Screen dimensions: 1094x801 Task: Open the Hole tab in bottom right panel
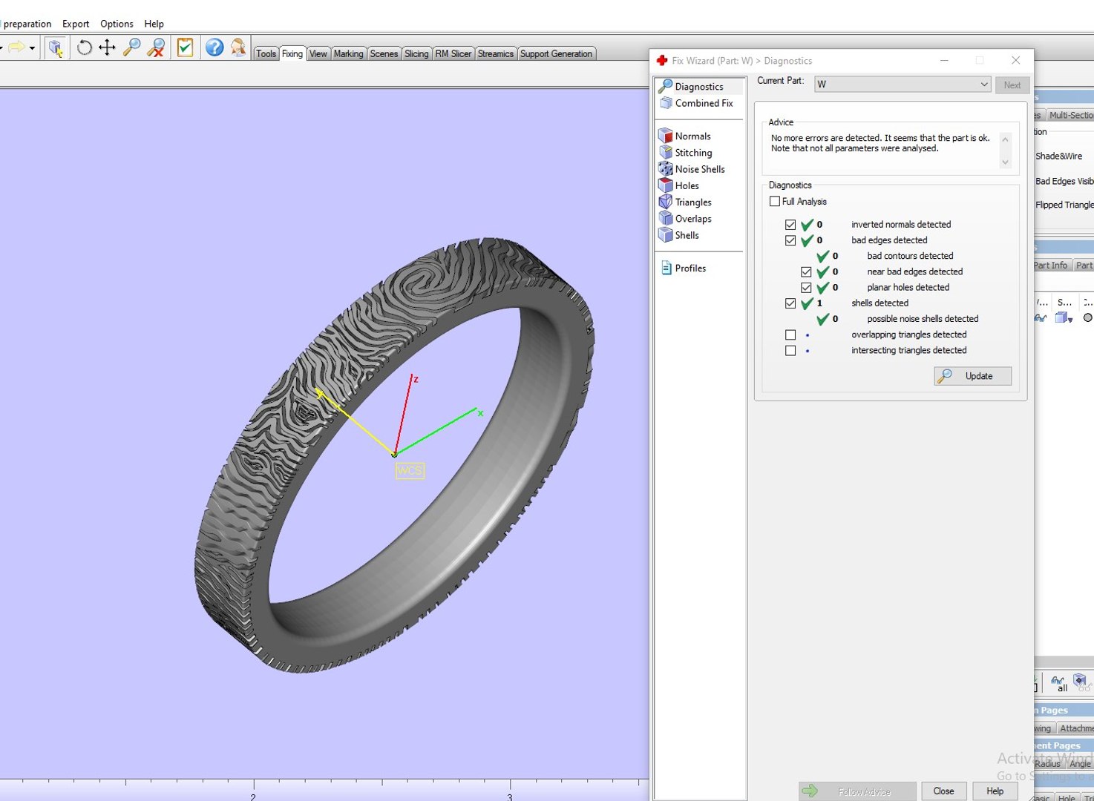[1067, 798]
